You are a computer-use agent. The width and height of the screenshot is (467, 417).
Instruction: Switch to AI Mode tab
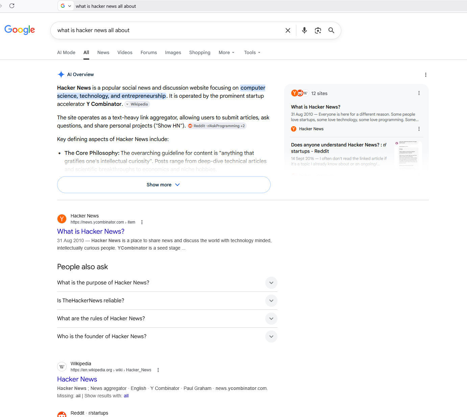(66, 52)
